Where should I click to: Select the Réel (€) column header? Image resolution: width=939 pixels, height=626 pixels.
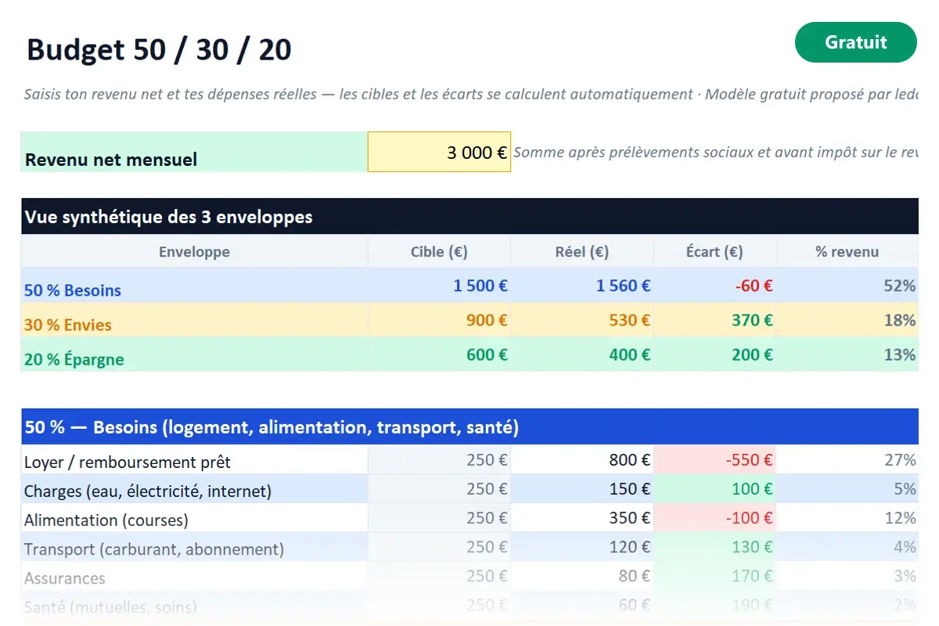[582, 252]
